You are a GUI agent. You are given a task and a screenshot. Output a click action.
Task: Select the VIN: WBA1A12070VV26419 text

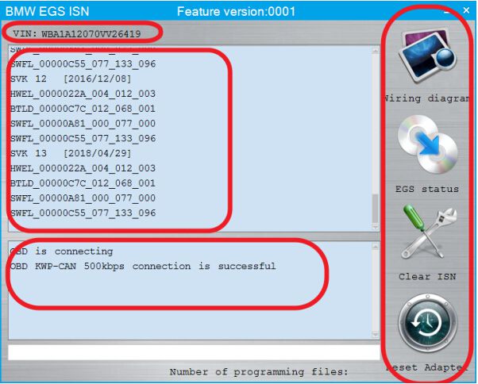tap(77, 33)
